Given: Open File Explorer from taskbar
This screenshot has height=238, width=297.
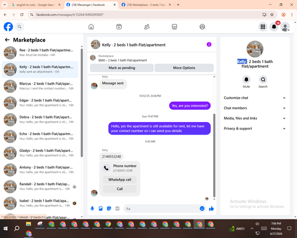Looking at the screenshot, I should (x=29, y=224).
